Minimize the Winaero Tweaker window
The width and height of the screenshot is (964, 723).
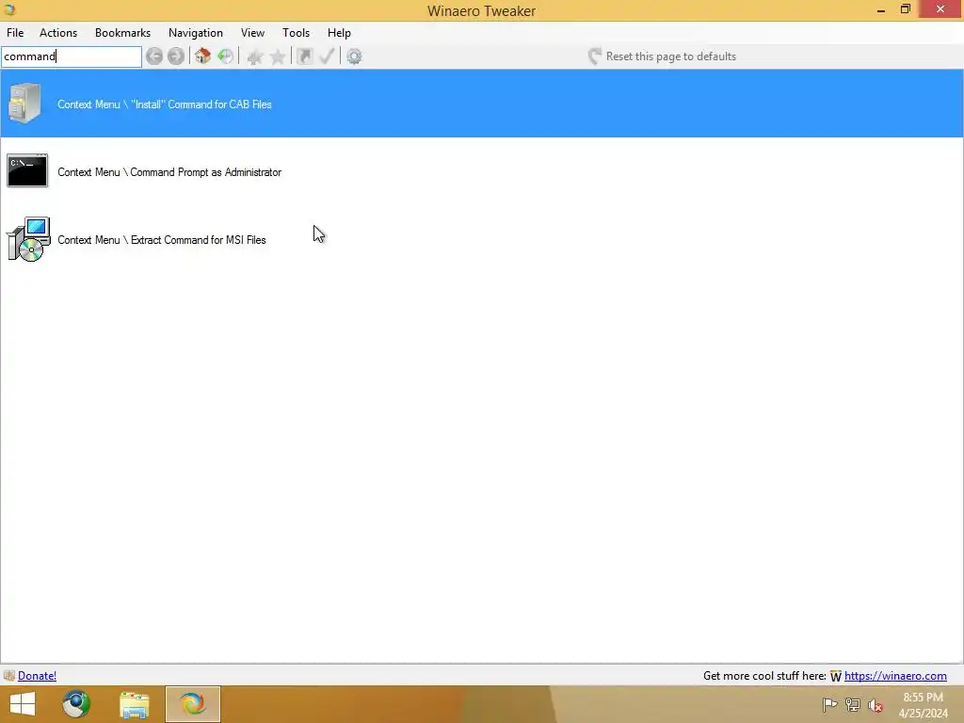point(881,9)
